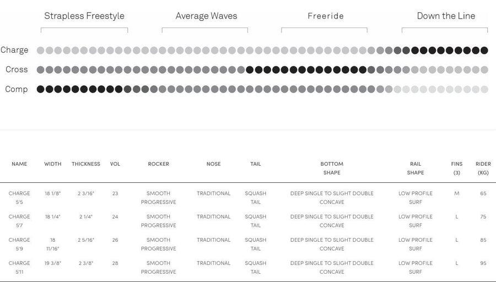Select the CHARGE 5'7 table row name
Screen dimensions: 496x282
[19, 221]
